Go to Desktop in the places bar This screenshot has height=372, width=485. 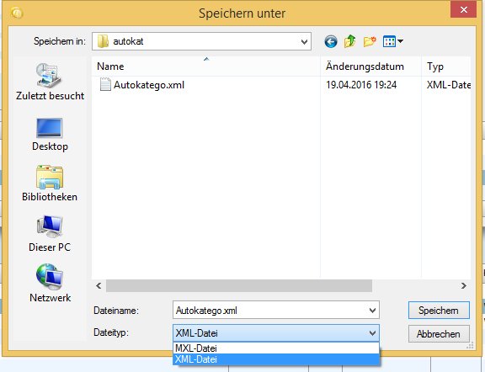tap(50, 135)
